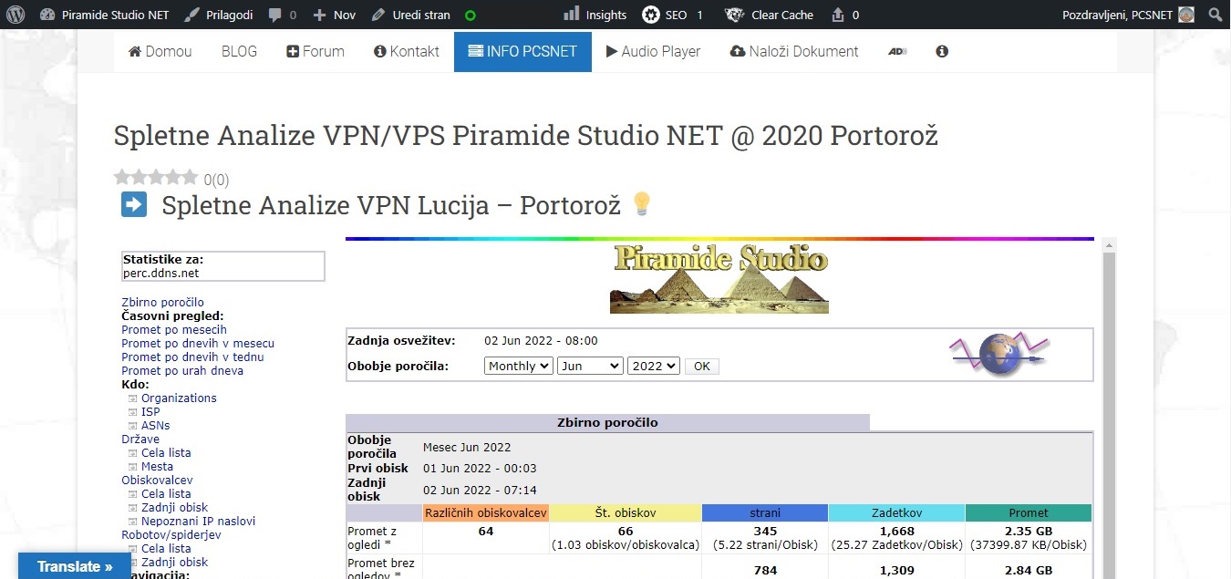Open the Kontakt menu item
This screenshot has width=1231, height=579.
pyautogui.click(x=407, y=51)
